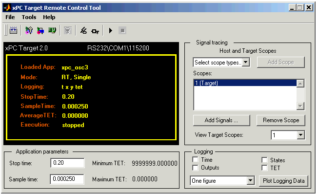Click the grayed-out plug connector icon
This screenshot has height=195, width=318.
point(68,31)
